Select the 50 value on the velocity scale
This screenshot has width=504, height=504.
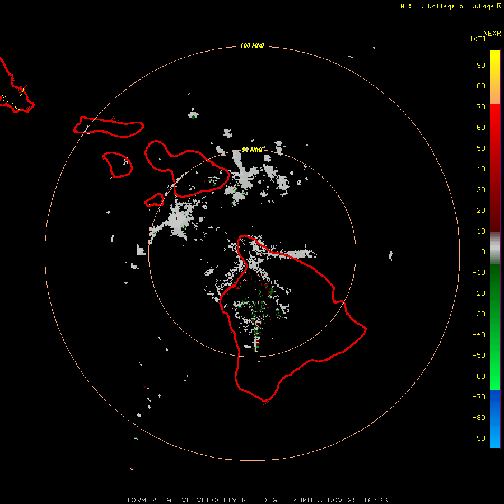pyautogui.click(x=481, y=148)
